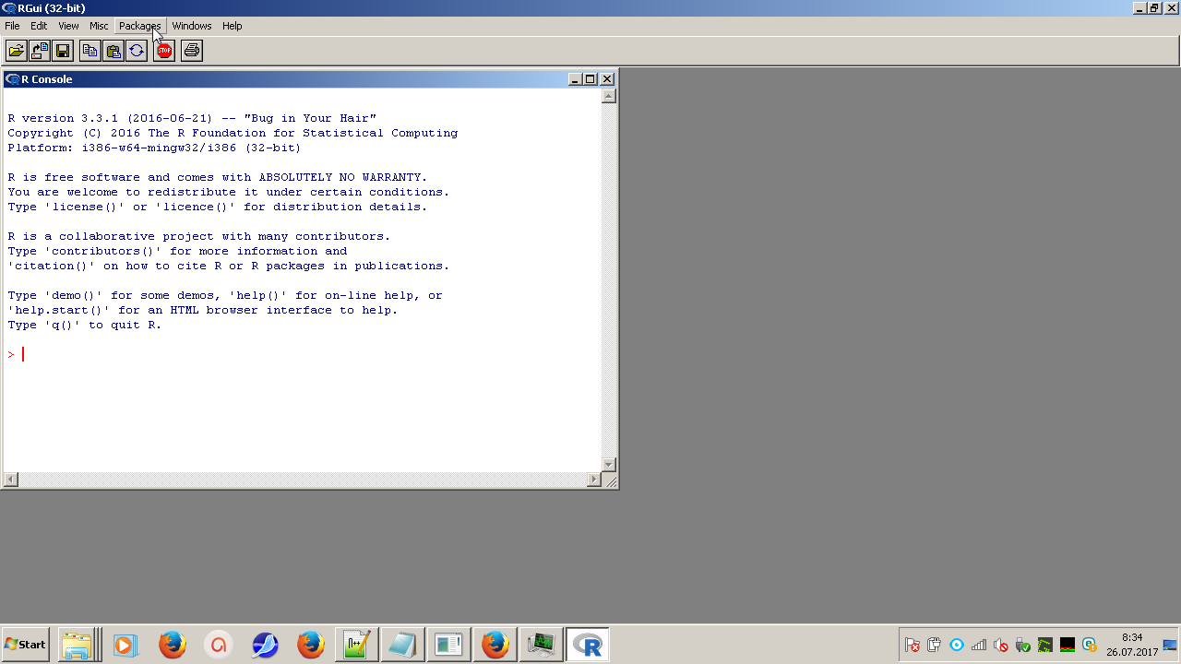1181x664 pixels.
Task: Open the Windows Start button
Action: pyautogui.click(x=26, y=645)
